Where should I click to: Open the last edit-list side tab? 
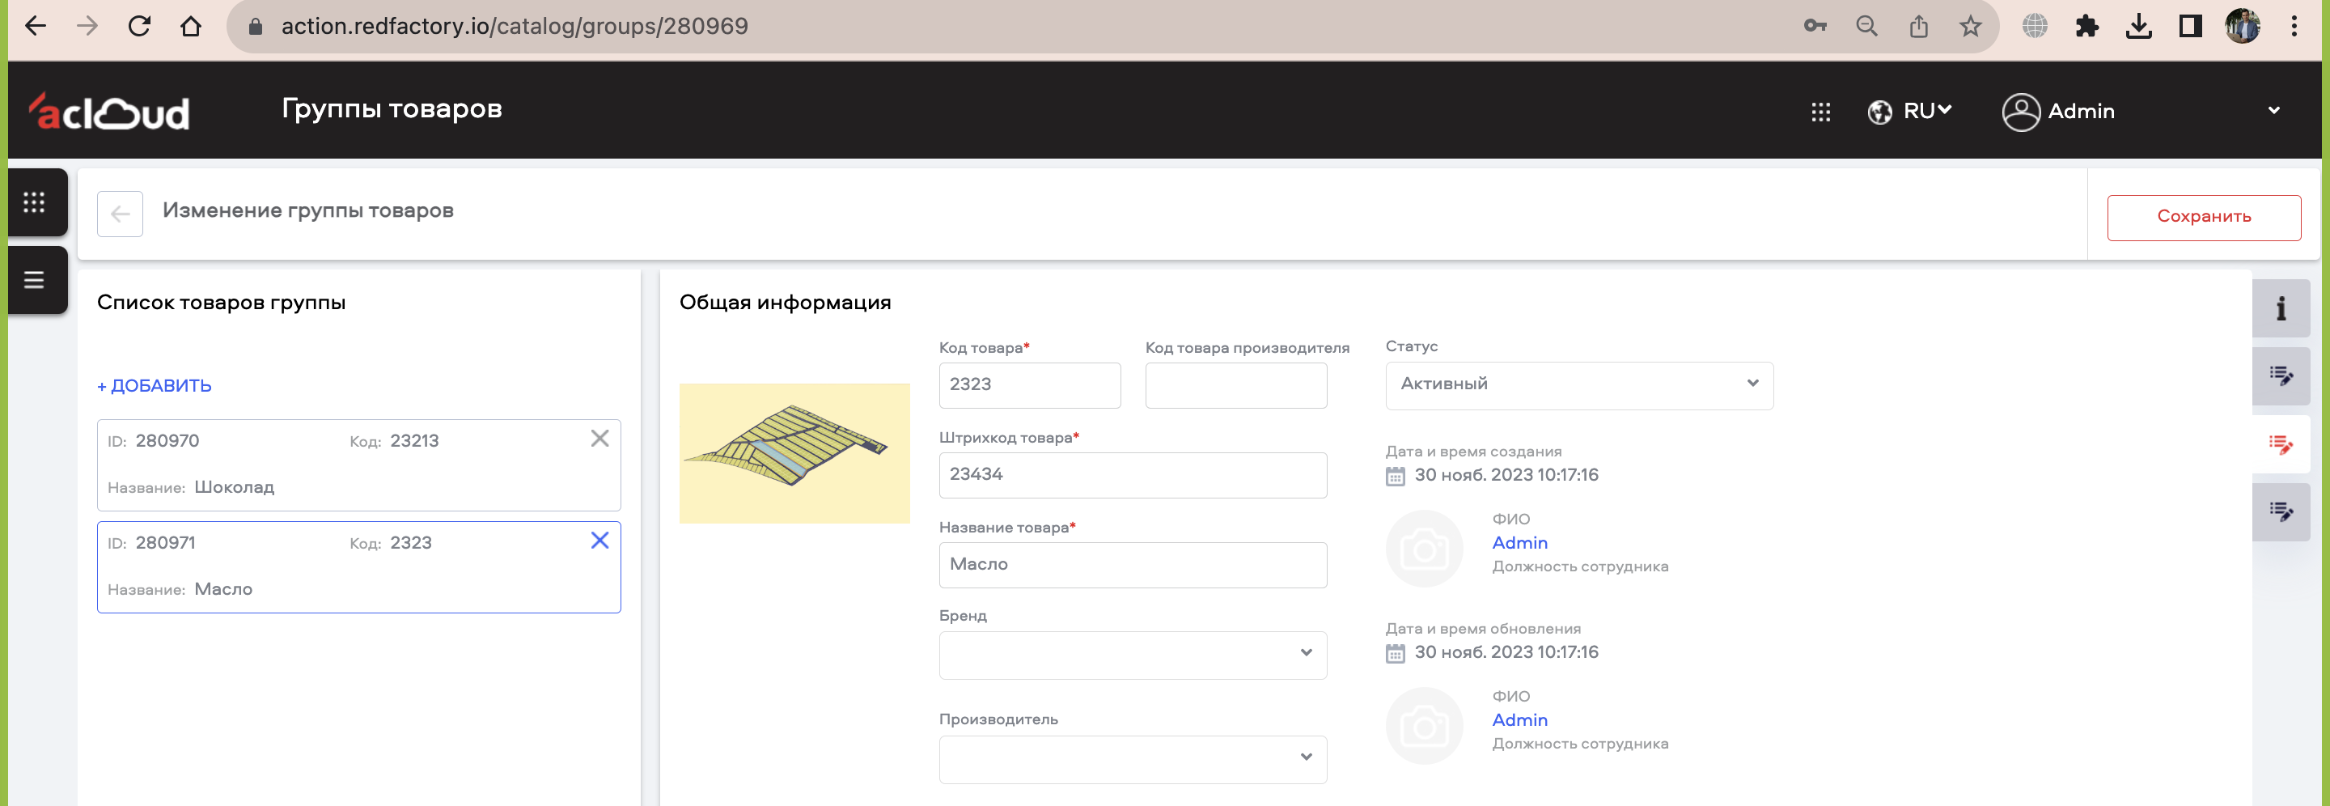point(2281,512)
